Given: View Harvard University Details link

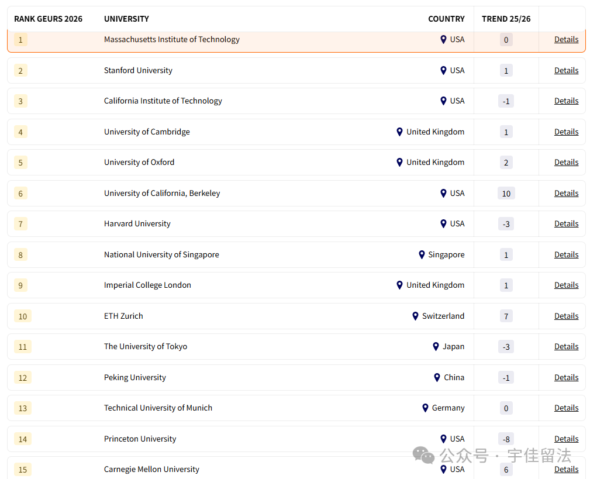Looking at the screenshot, I should pyautogui.click(x=566, y=223).
